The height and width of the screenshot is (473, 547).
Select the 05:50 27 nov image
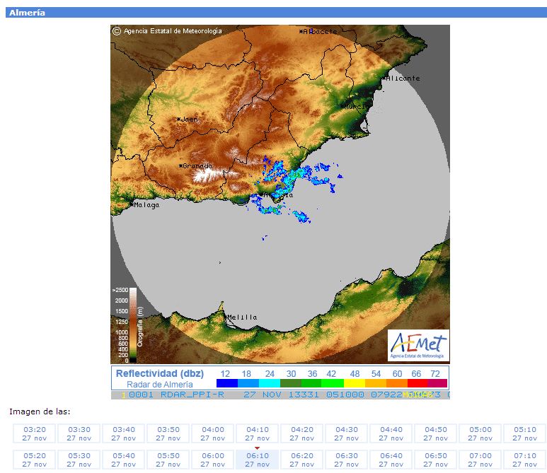click(x=168, y=460)
